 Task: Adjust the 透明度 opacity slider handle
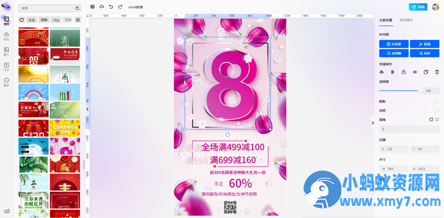pos(420,91)
